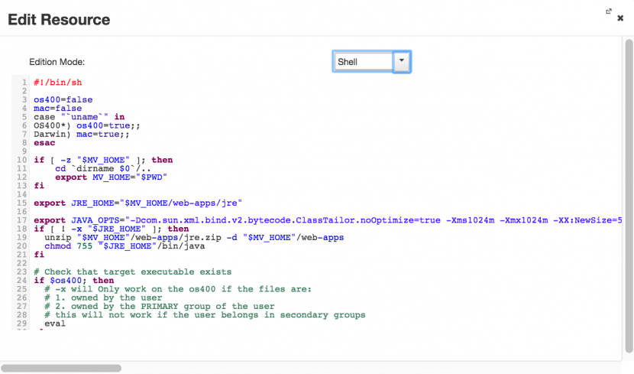
Task: Open the Edit Resource dialog in a pop-out window
Action: pyautogui.click(x=609, y=11)
